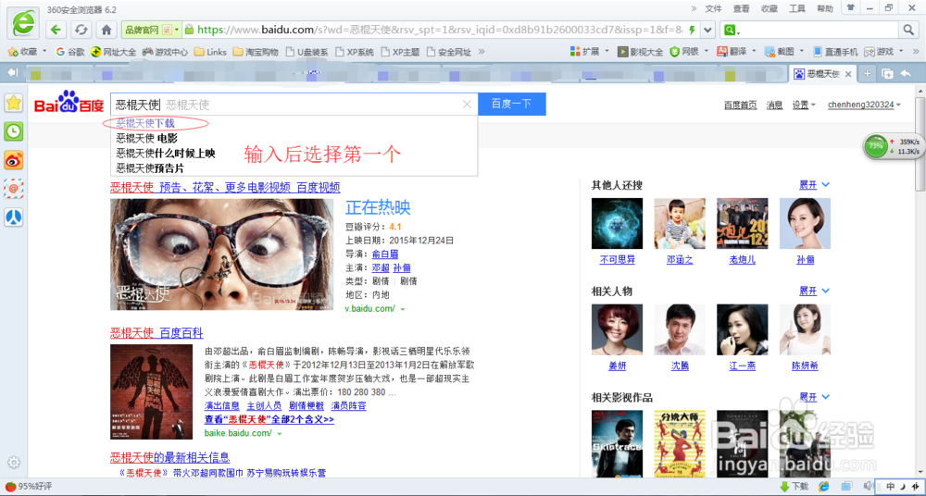Toggle the 中 input method language indicator
Viewport: 926px width, 496px height.
coord(890,487)
